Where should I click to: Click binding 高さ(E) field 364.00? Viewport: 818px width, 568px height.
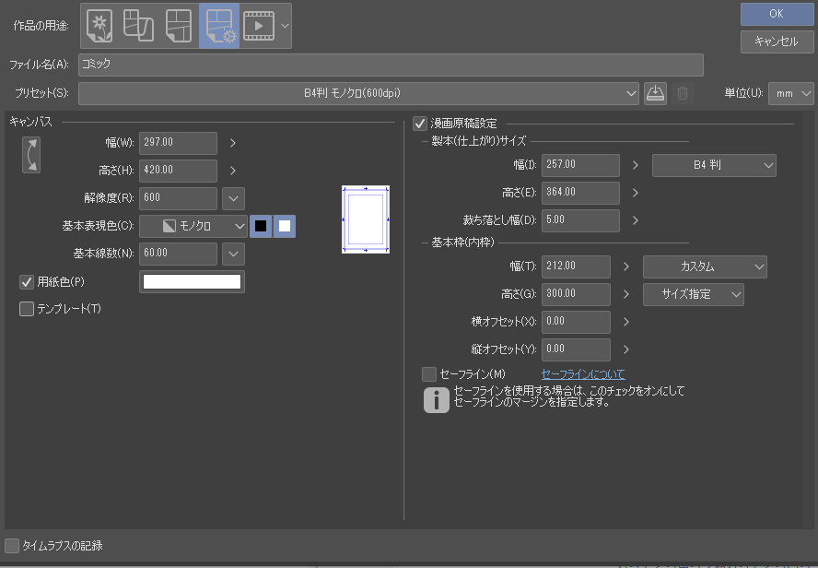click(x=580, y=193)
